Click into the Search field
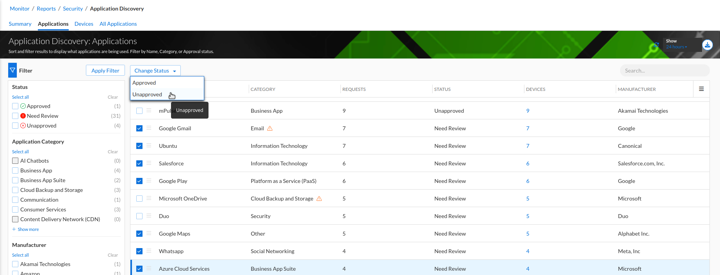 664,71
